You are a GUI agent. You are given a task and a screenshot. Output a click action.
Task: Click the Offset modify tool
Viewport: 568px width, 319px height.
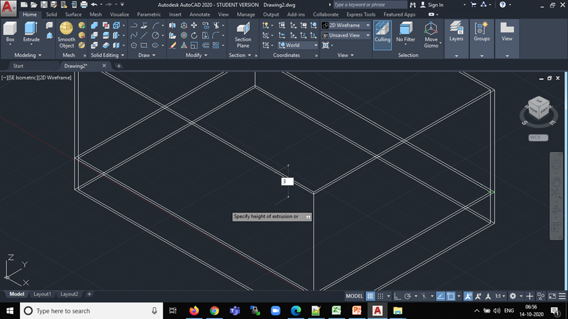[x=205, y=45]
